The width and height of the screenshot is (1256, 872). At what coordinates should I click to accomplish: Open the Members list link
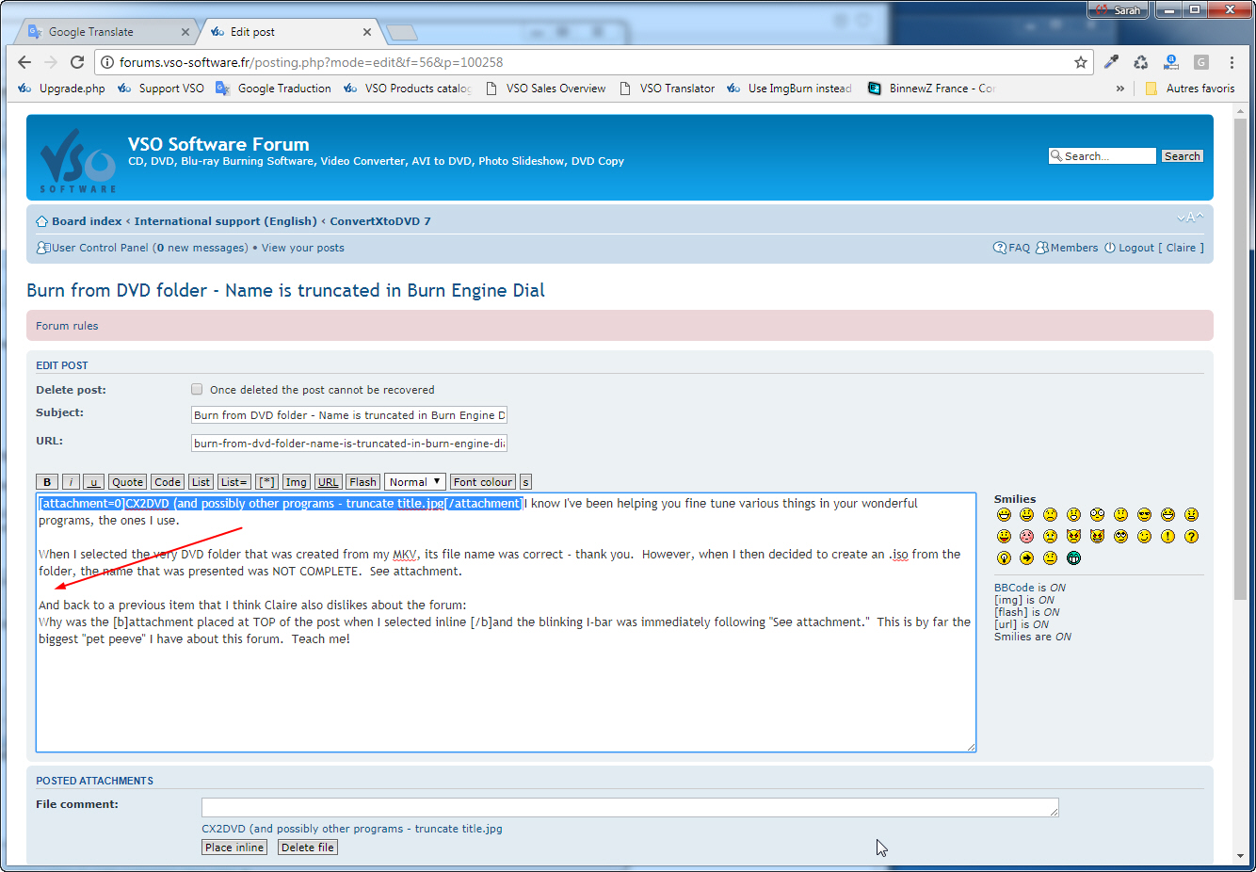point(1067,248)
